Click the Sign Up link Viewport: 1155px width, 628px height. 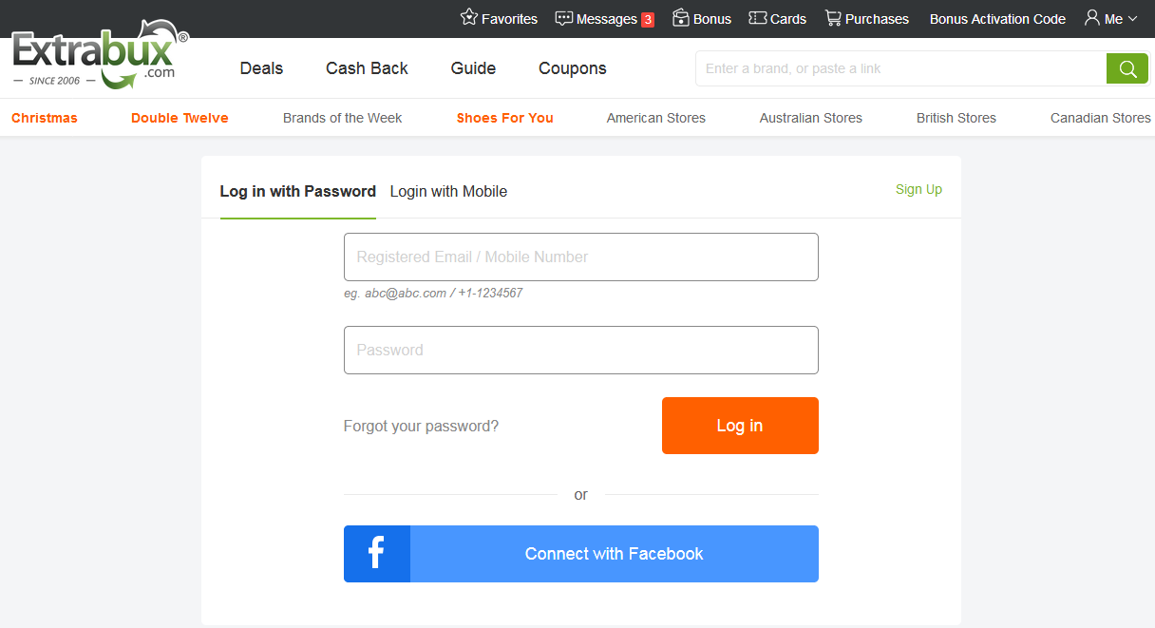[x=918, y=189]
